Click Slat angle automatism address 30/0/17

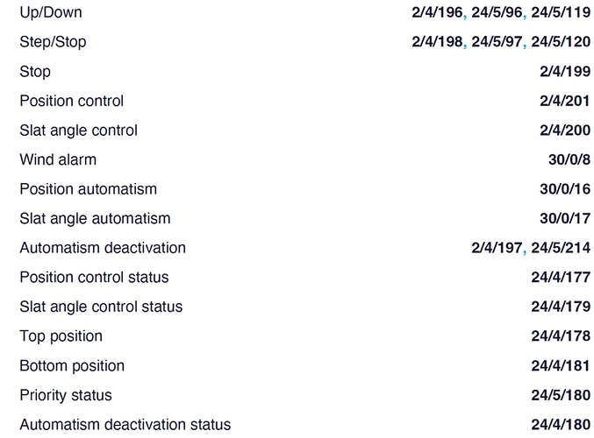pos(565,218)
